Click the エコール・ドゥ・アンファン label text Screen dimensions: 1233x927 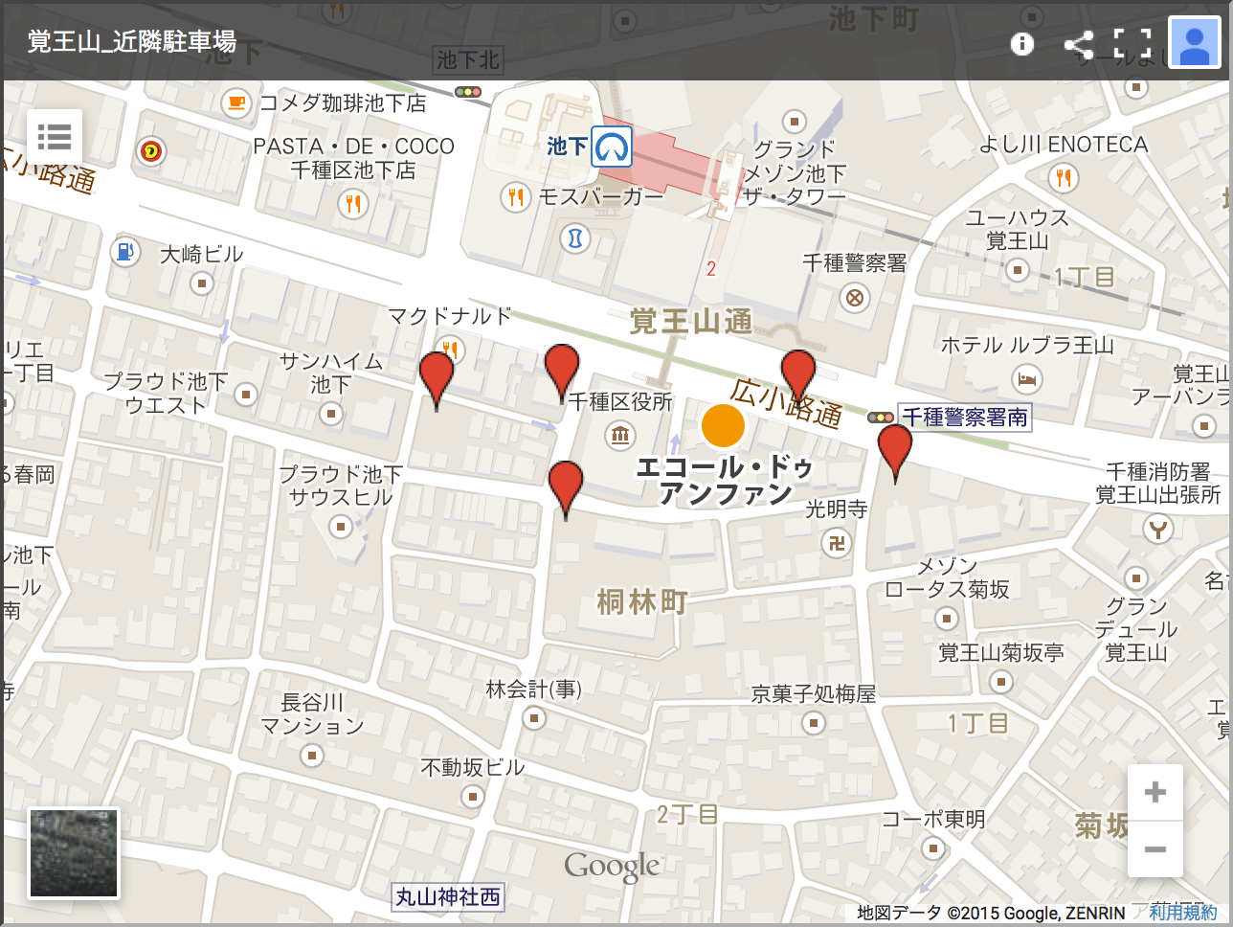click(x=725, y=480)
